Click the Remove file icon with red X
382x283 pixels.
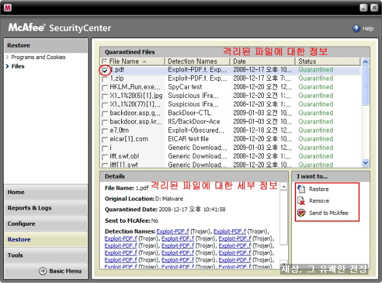pyautogui.click(x=301, y=201)
